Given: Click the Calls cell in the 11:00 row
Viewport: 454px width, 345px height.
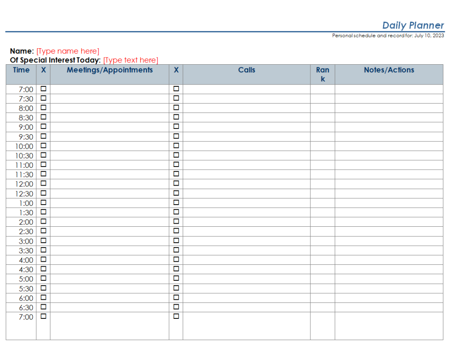Looking at the screenshot, I should coord(247,165).
